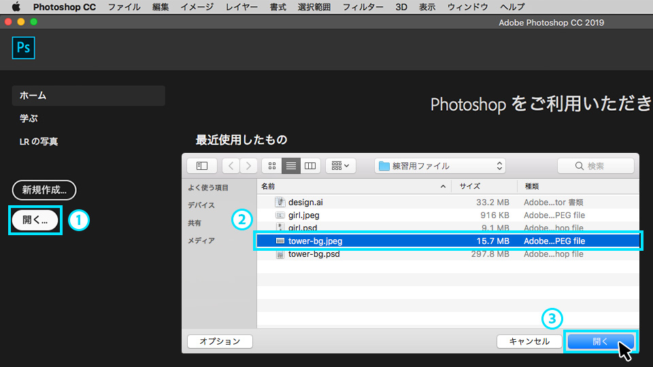Click the 15.7 MB size value
653x367 pixels.
492,241
